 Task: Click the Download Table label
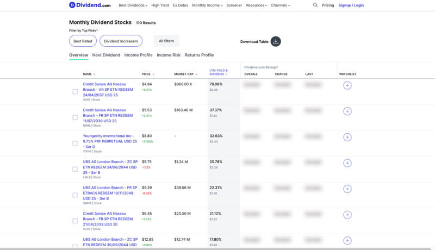[254, 41]
